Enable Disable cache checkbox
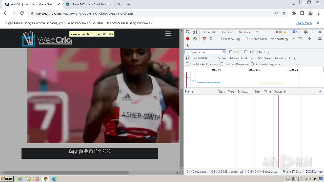The width and height of the screenshot is (324, 182). click(x=246, y=39)
